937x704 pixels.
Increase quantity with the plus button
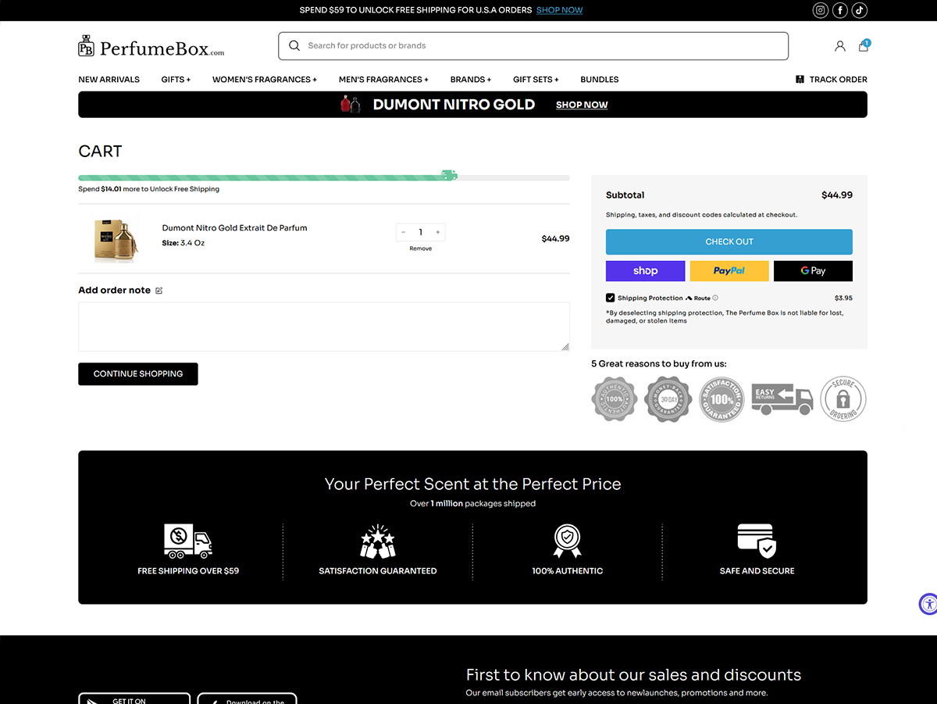(x=438, y=232)
